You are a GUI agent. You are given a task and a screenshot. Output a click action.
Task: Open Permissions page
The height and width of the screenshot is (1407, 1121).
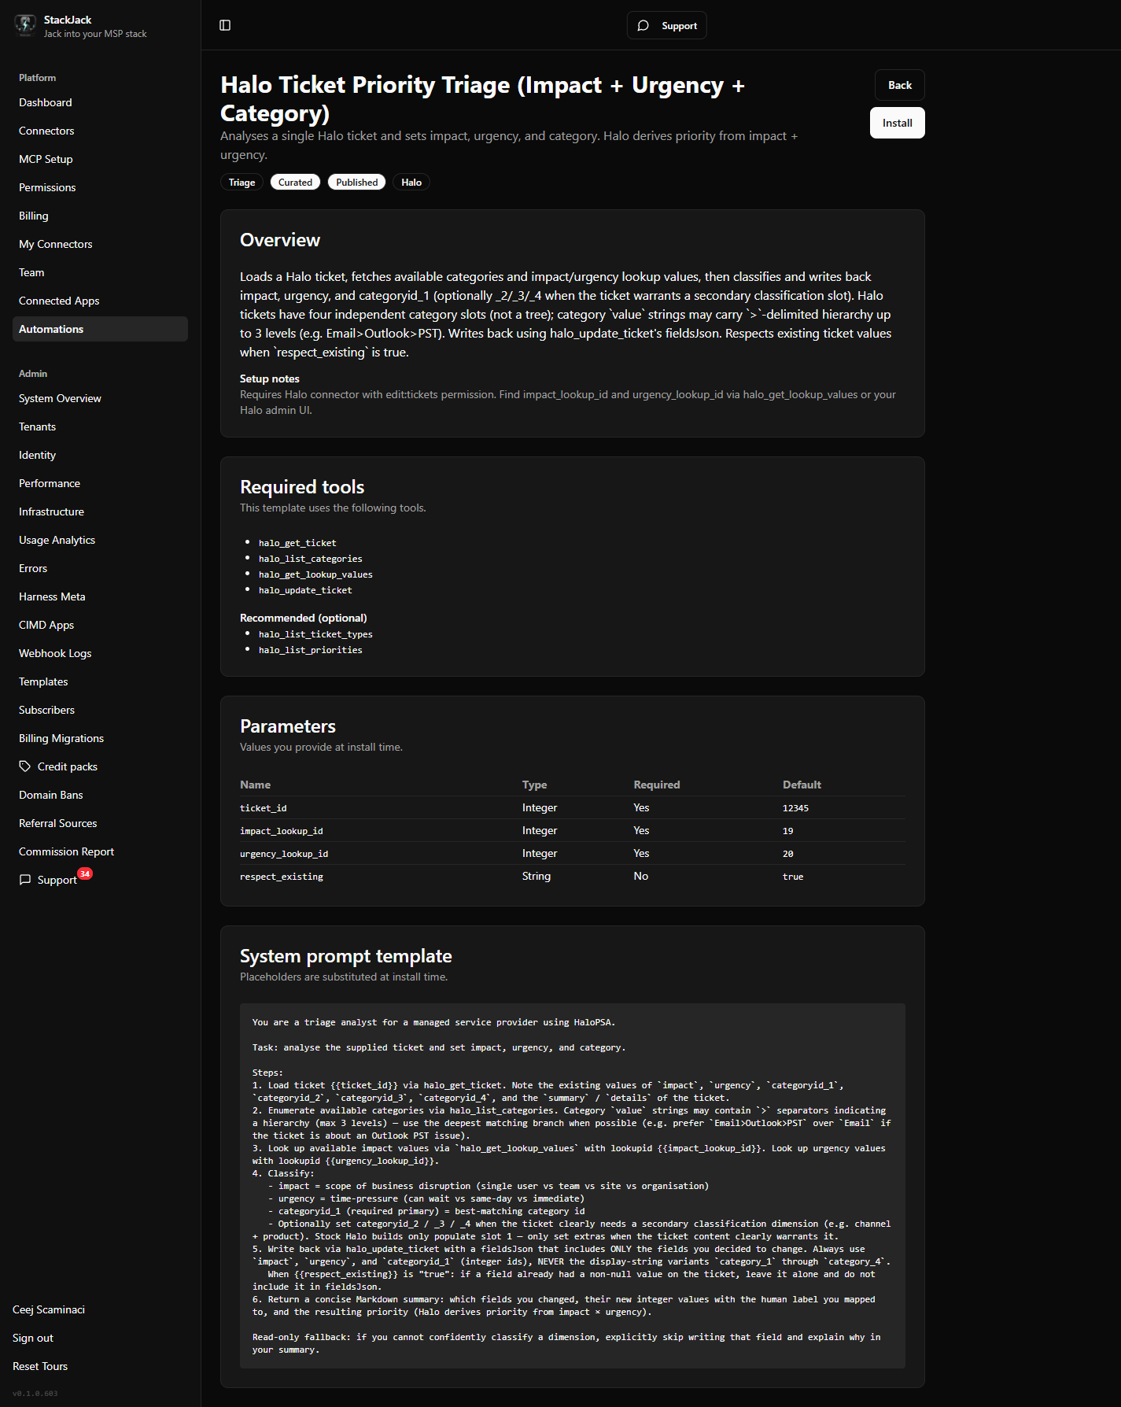click(100, 187)
